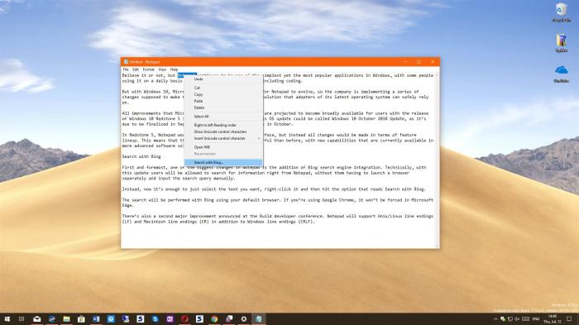Click text line starting 'Instead, now it's enough'
Image resolution: width=579 pixels, height=325 pixels.
274,189
